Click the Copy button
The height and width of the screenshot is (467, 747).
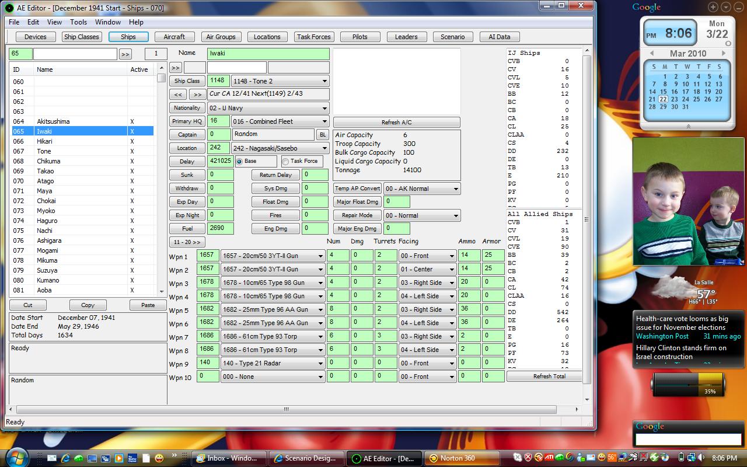coord(88,305)
